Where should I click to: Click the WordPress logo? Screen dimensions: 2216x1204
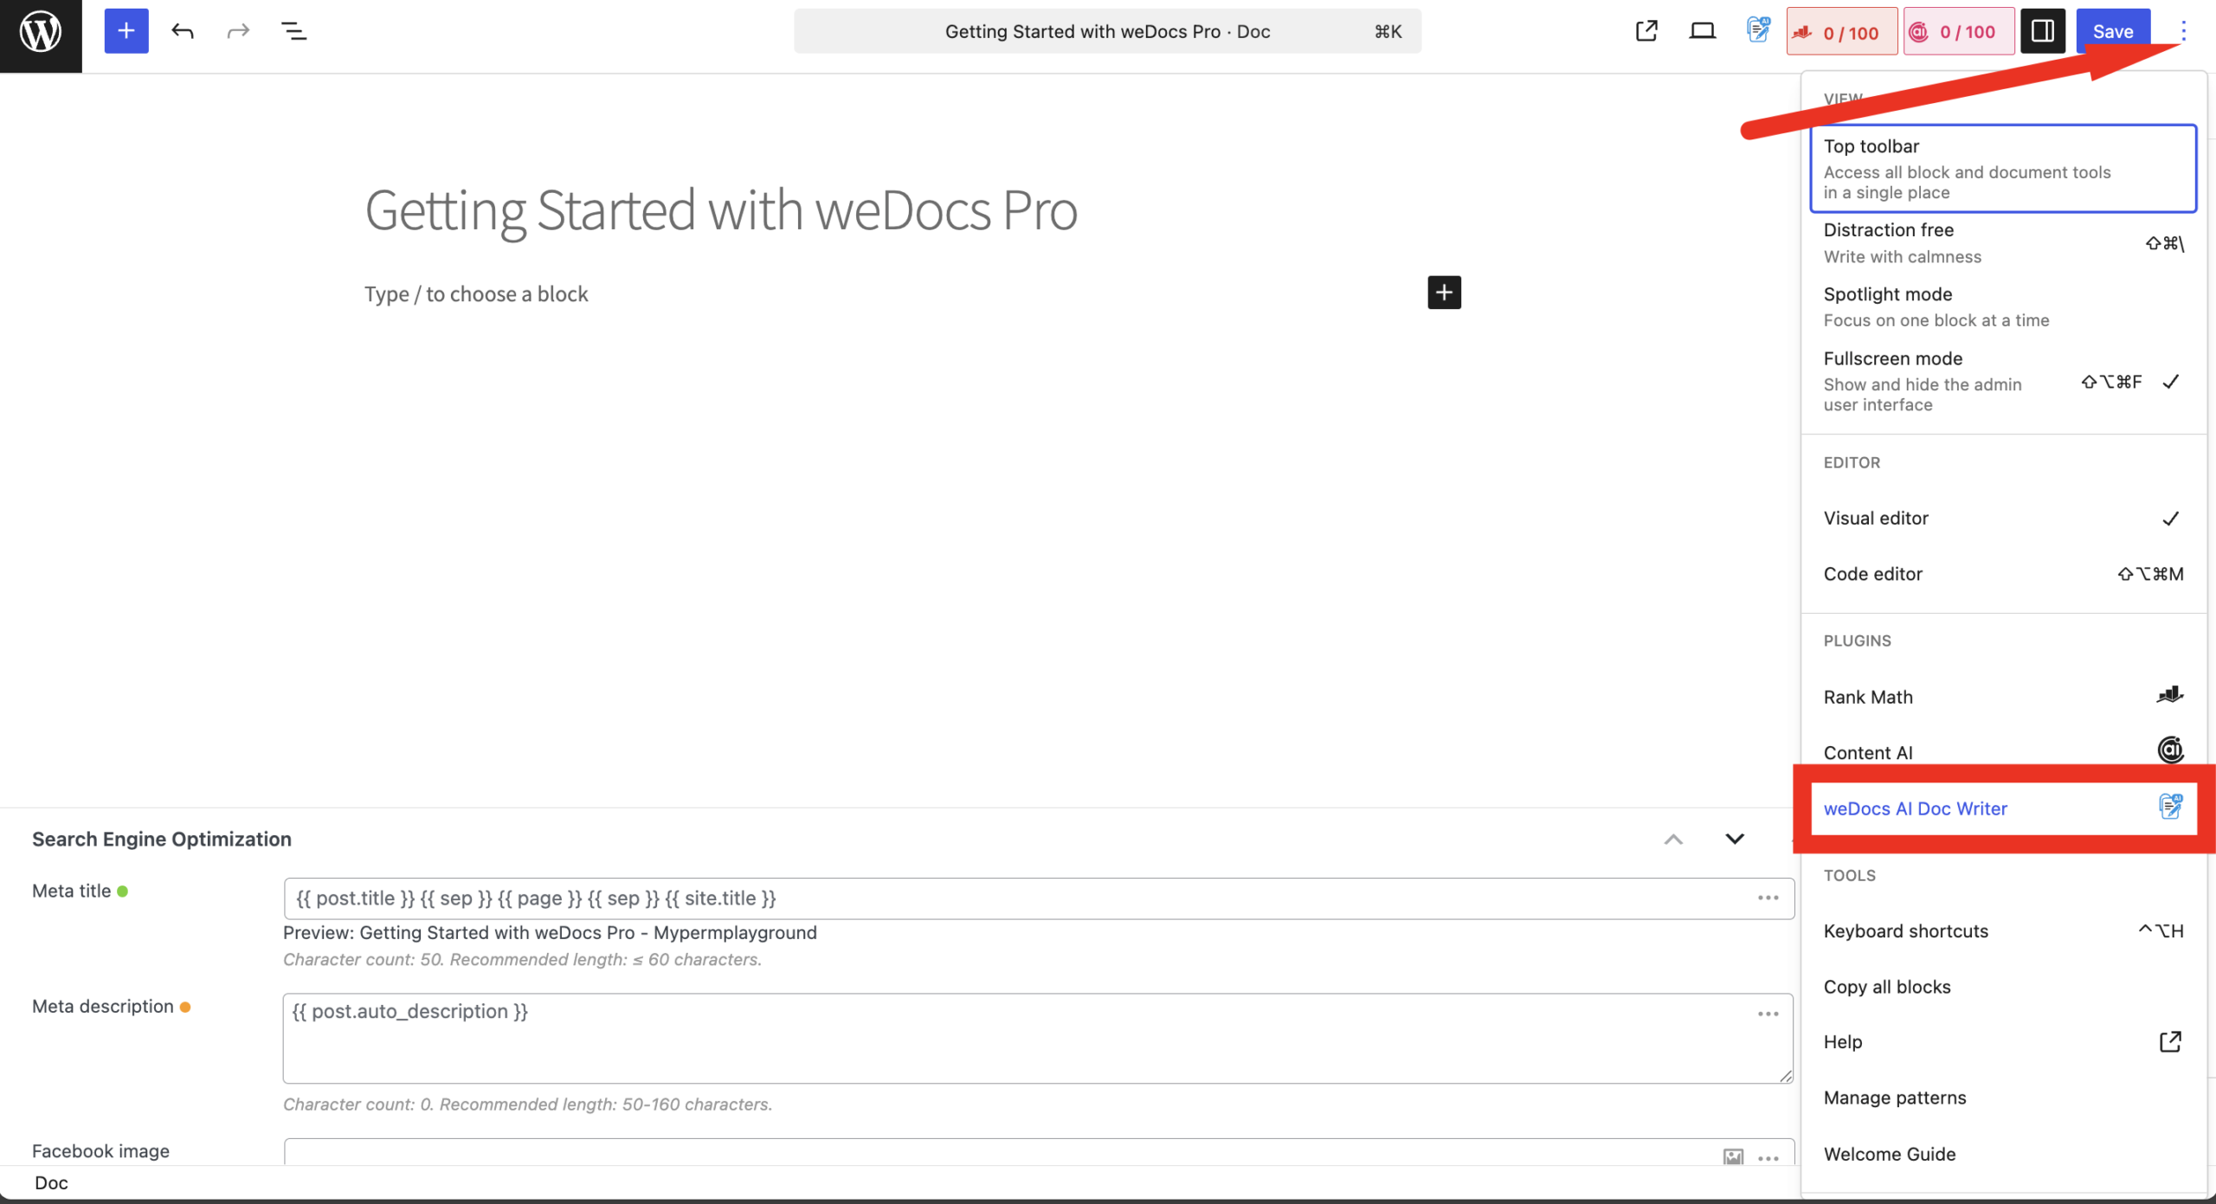pyautogui.click(x=39, y=31)
